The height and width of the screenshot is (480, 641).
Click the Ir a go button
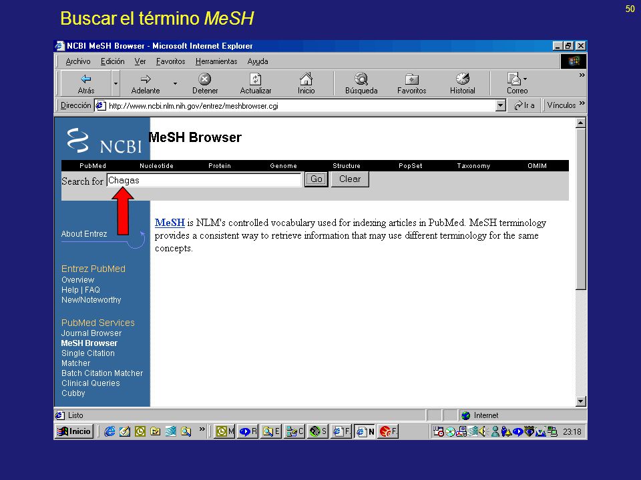(x=525, y=105)
